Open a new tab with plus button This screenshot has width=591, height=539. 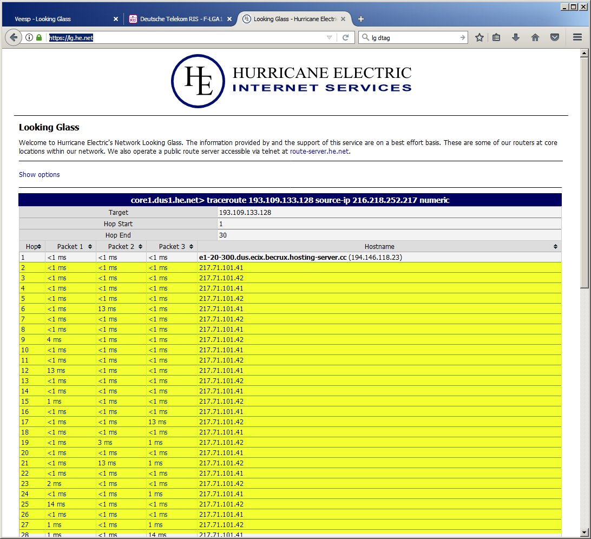coord(360,19)
